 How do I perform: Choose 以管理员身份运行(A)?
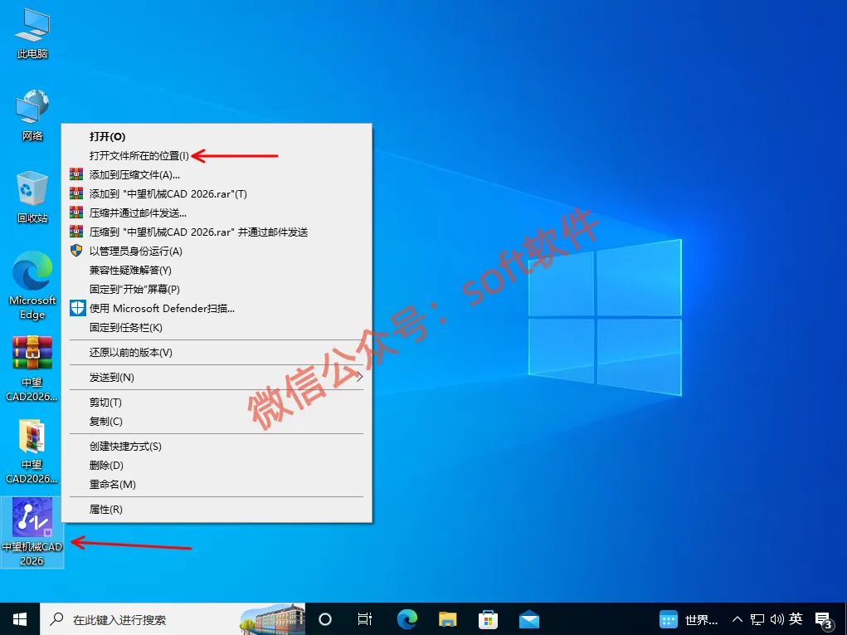(x=216, y=252)
